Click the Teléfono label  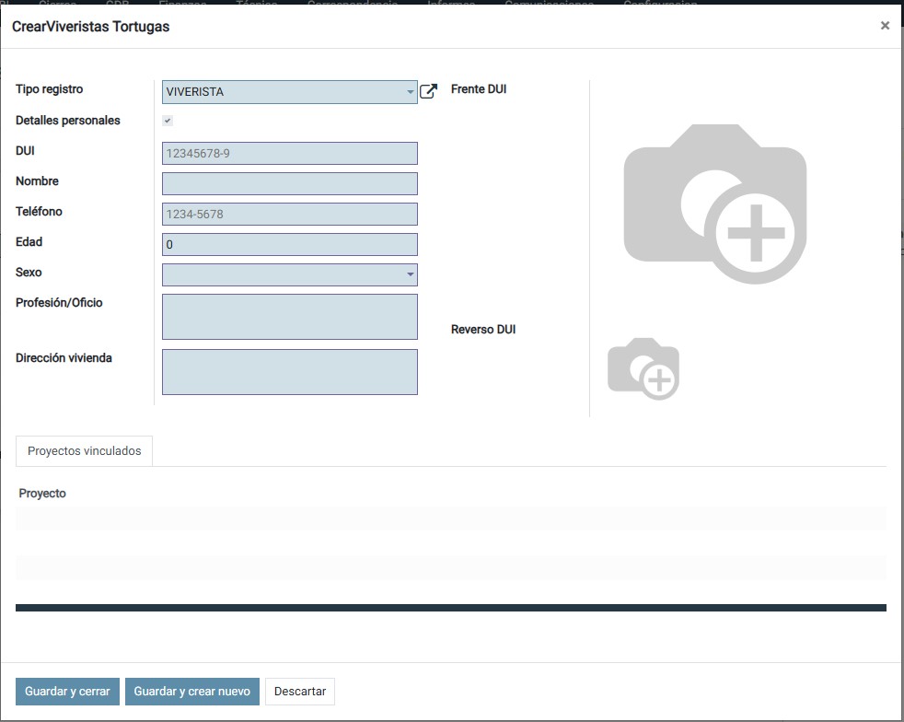click(39, 211)
